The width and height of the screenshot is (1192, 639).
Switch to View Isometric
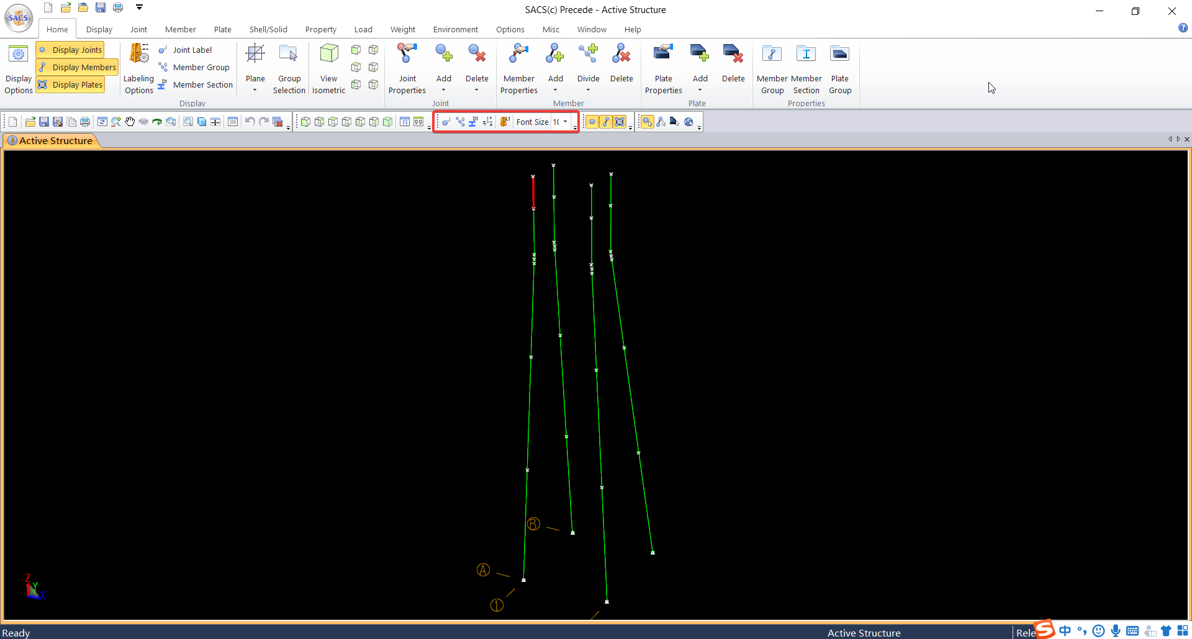click(328, 70)
